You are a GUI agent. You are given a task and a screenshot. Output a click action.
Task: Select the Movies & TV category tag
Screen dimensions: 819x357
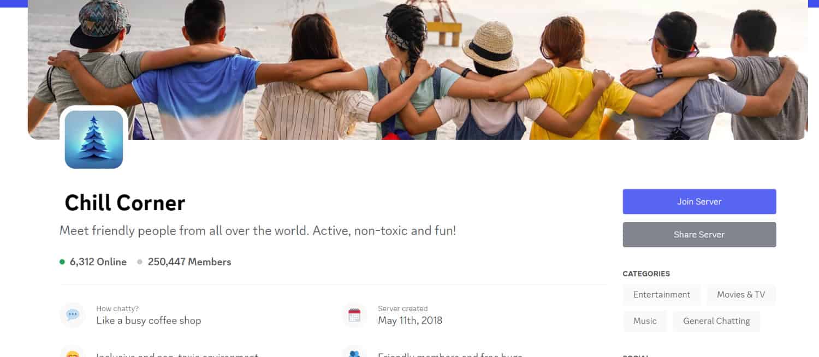[741, 295]
